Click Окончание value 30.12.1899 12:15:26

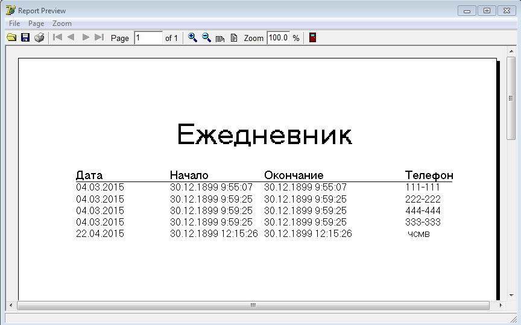(x=308, y=233)
